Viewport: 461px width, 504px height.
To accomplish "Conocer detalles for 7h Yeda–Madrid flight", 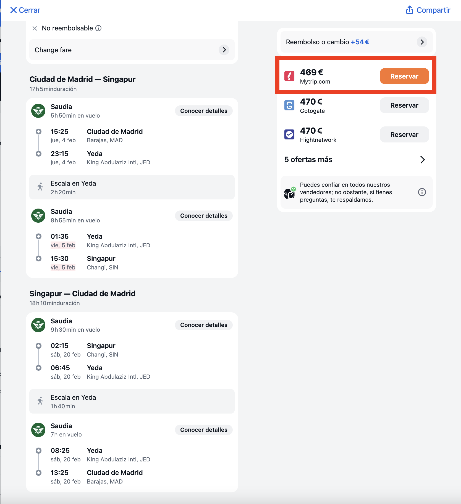I will coord(204,430).
